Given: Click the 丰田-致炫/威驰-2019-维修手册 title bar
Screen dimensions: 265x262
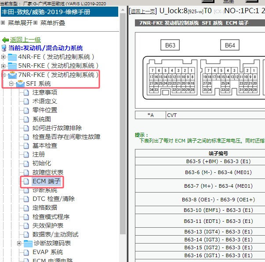Looking at the screenshot, I should click(x=59, y=12).
